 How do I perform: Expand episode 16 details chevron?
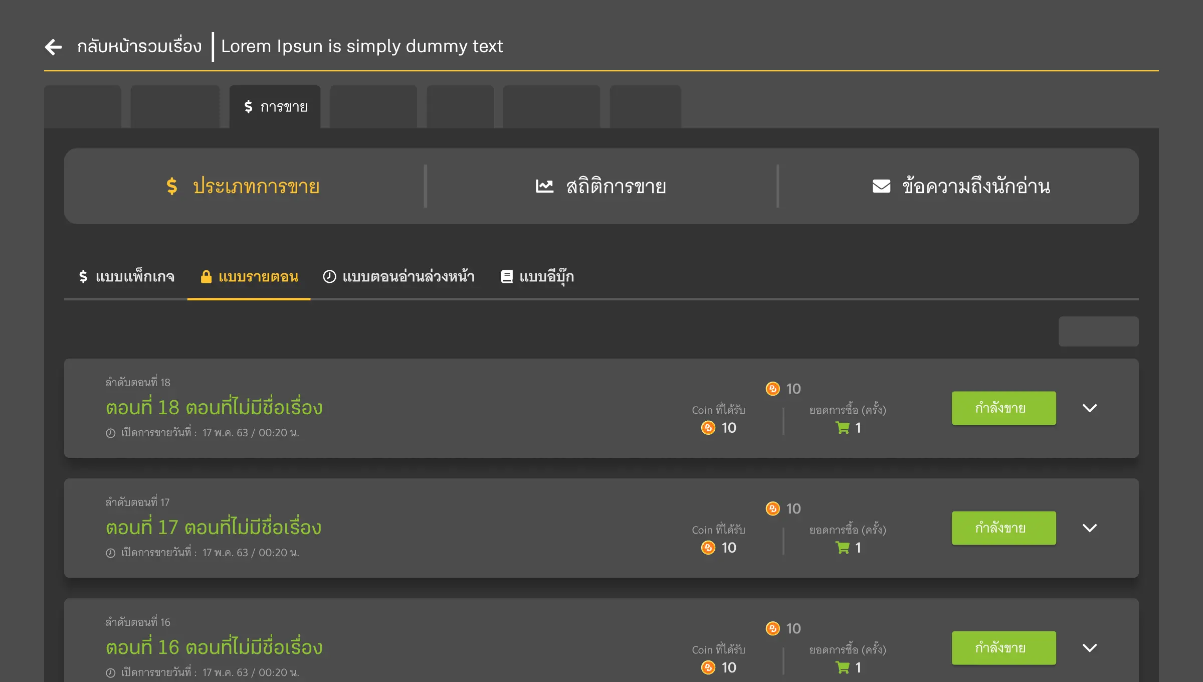[x=1090, y=648]
